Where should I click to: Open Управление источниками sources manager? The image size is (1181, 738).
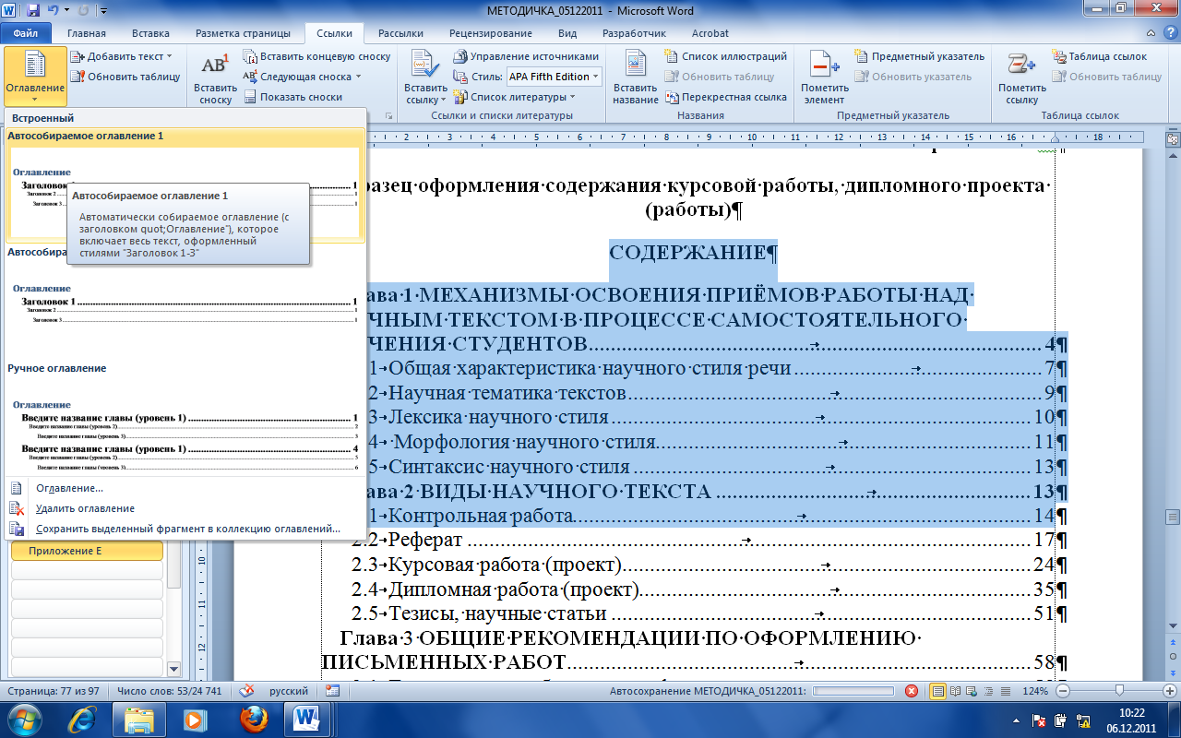pyautogui.click(x=527, y=56)
